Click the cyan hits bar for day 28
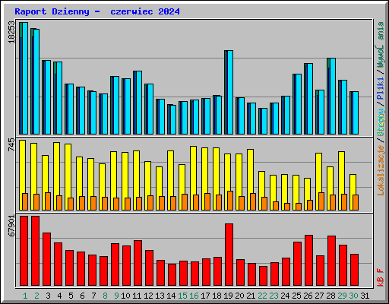The image size is (389, 304). [x=333, y=96]
